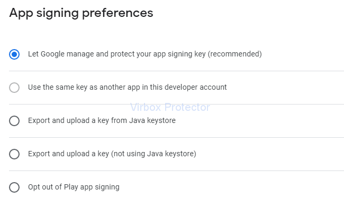Click the word 'Google' in the first option
The image size is (344, 218).
[x=52, y=54]
